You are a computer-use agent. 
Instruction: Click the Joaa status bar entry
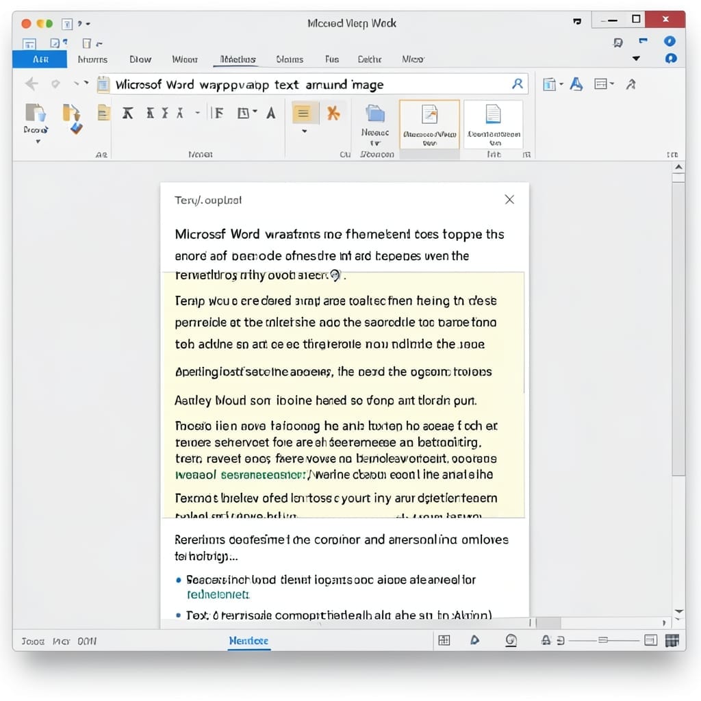pos(33,641)
